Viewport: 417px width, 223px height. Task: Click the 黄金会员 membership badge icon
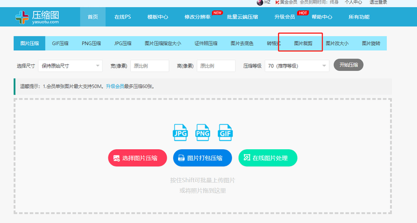pos(276,2)
